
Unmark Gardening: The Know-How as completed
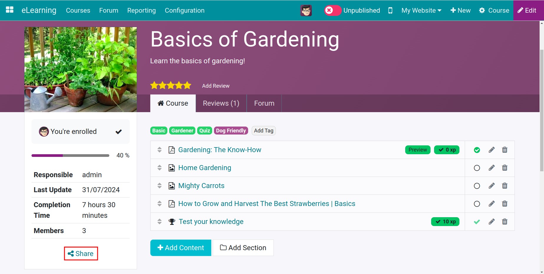click(477, 150)
